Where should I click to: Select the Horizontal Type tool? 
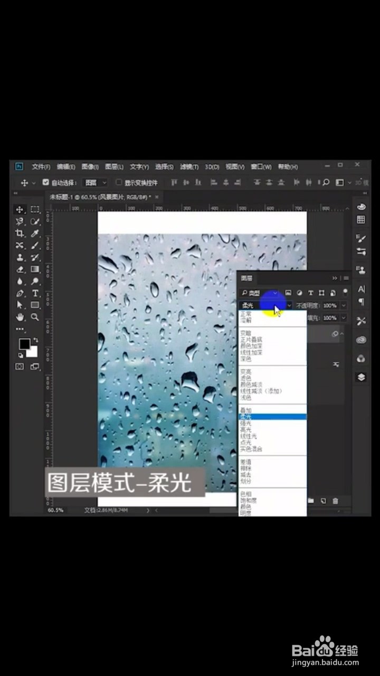pyautogui.click(x=35, y=293)
